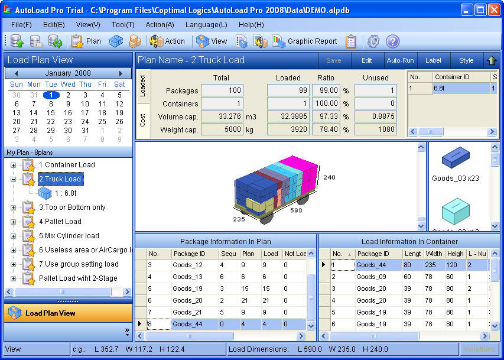Viewport: 504px width, 360px height.
Task: Click the Weight cap. Total field showing 5000
Action: point(222,129)
